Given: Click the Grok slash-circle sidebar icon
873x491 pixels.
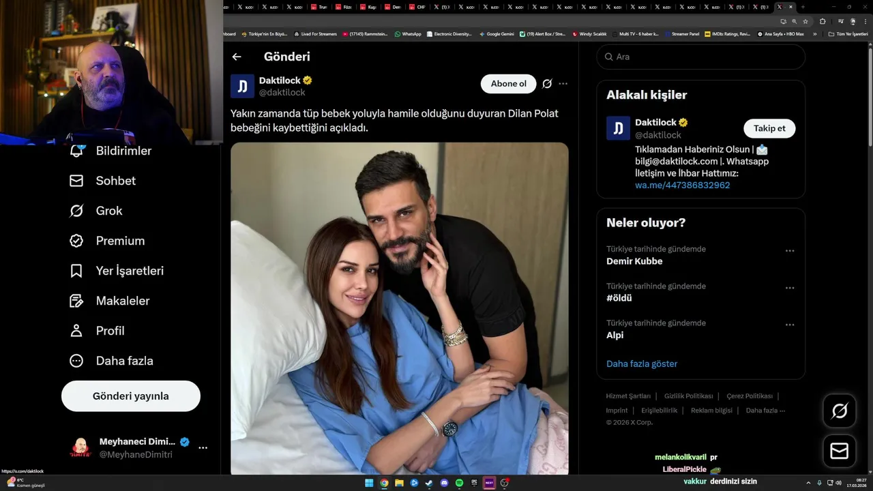Looking at the screenshot, I should 76,211.
